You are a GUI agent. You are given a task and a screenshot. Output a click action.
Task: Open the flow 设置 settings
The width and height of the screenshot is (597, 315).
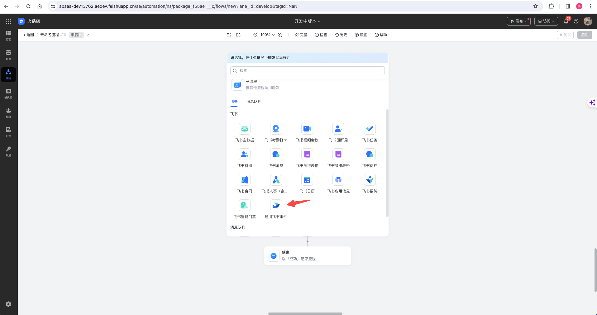pyautogui.click(x=361, y=35)
